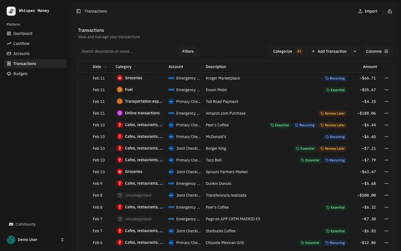Collapse the sidebar with the panel toggle icon
The height and width of the screenshot is (251, 401).
[79, 11]
